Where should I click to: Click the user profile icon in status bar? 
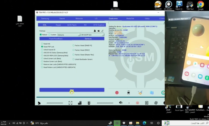[89, 103]
